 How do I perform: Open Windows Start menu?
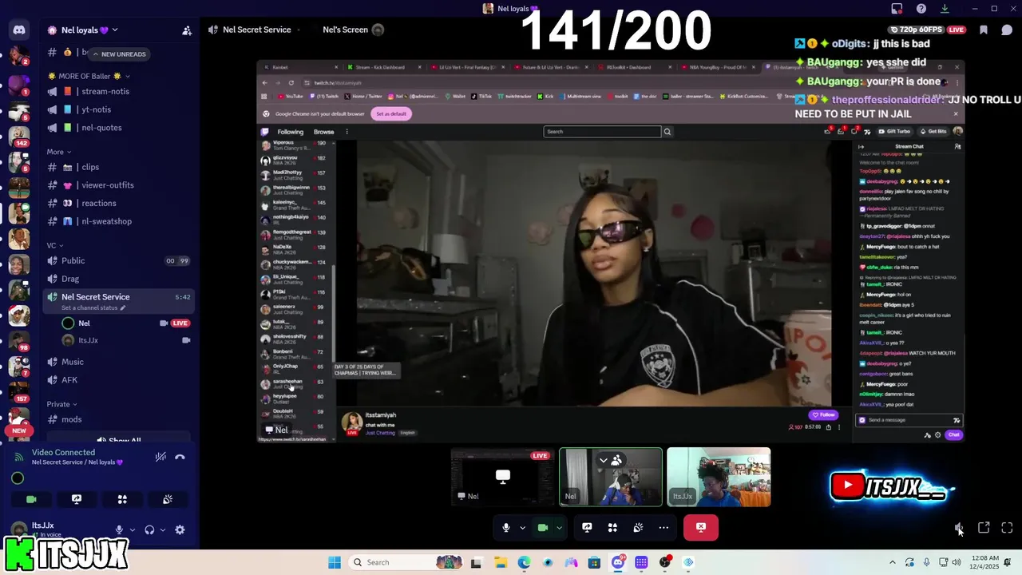pos(335,562)
